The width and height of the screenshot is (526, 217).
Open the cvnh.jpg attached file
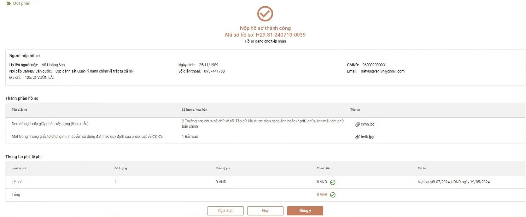pyautogui.click(x=368, y=124)
